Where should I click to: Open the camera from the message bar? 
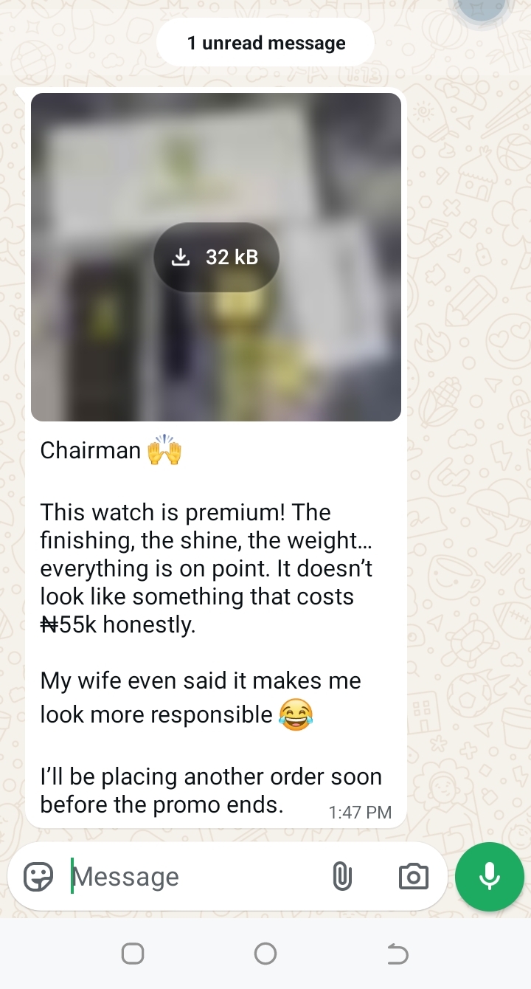413,877
